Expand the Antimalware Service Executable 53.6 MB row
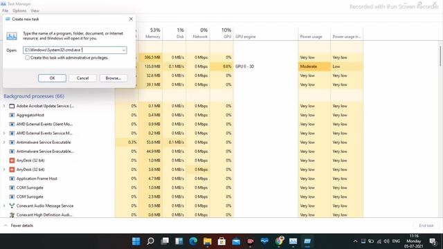Image resolution: width=443 pixels, height=249 pixels. pos(4,142)
